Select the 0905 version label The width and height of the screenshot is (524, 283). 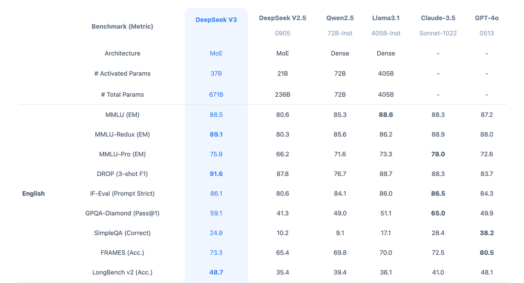(282, 33)
